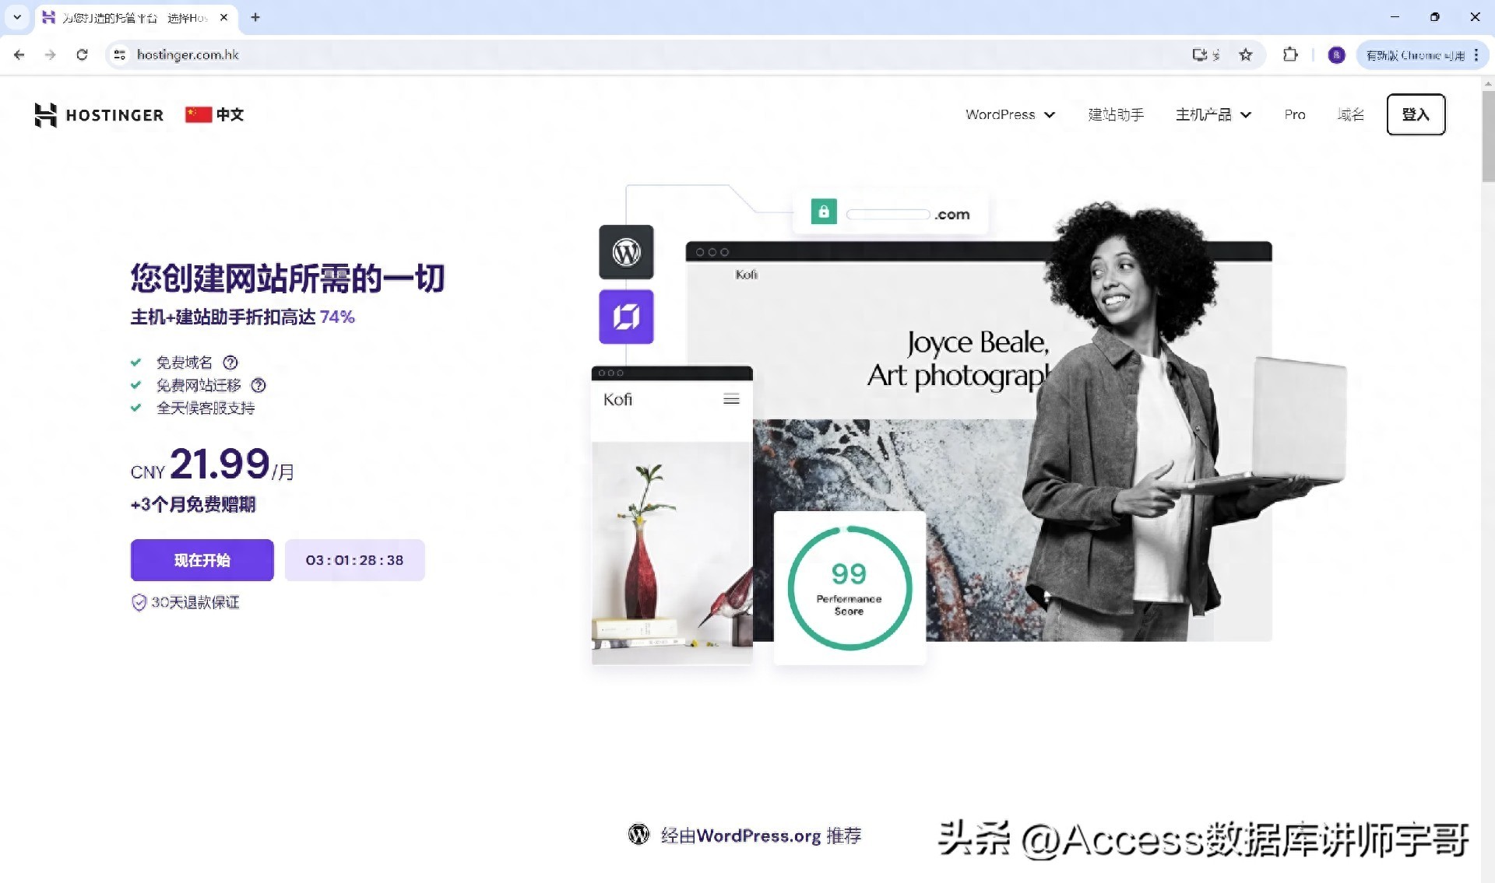Image resolution: width=1495 pixels, height=883 pixels.
Task: Open the Chrome extensions puzzle icon
Action: click(1290, 54)
